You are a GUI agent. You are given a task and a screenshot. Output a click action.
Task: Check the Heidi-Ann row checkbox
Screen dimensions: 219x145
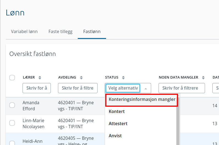coord(12,143)
